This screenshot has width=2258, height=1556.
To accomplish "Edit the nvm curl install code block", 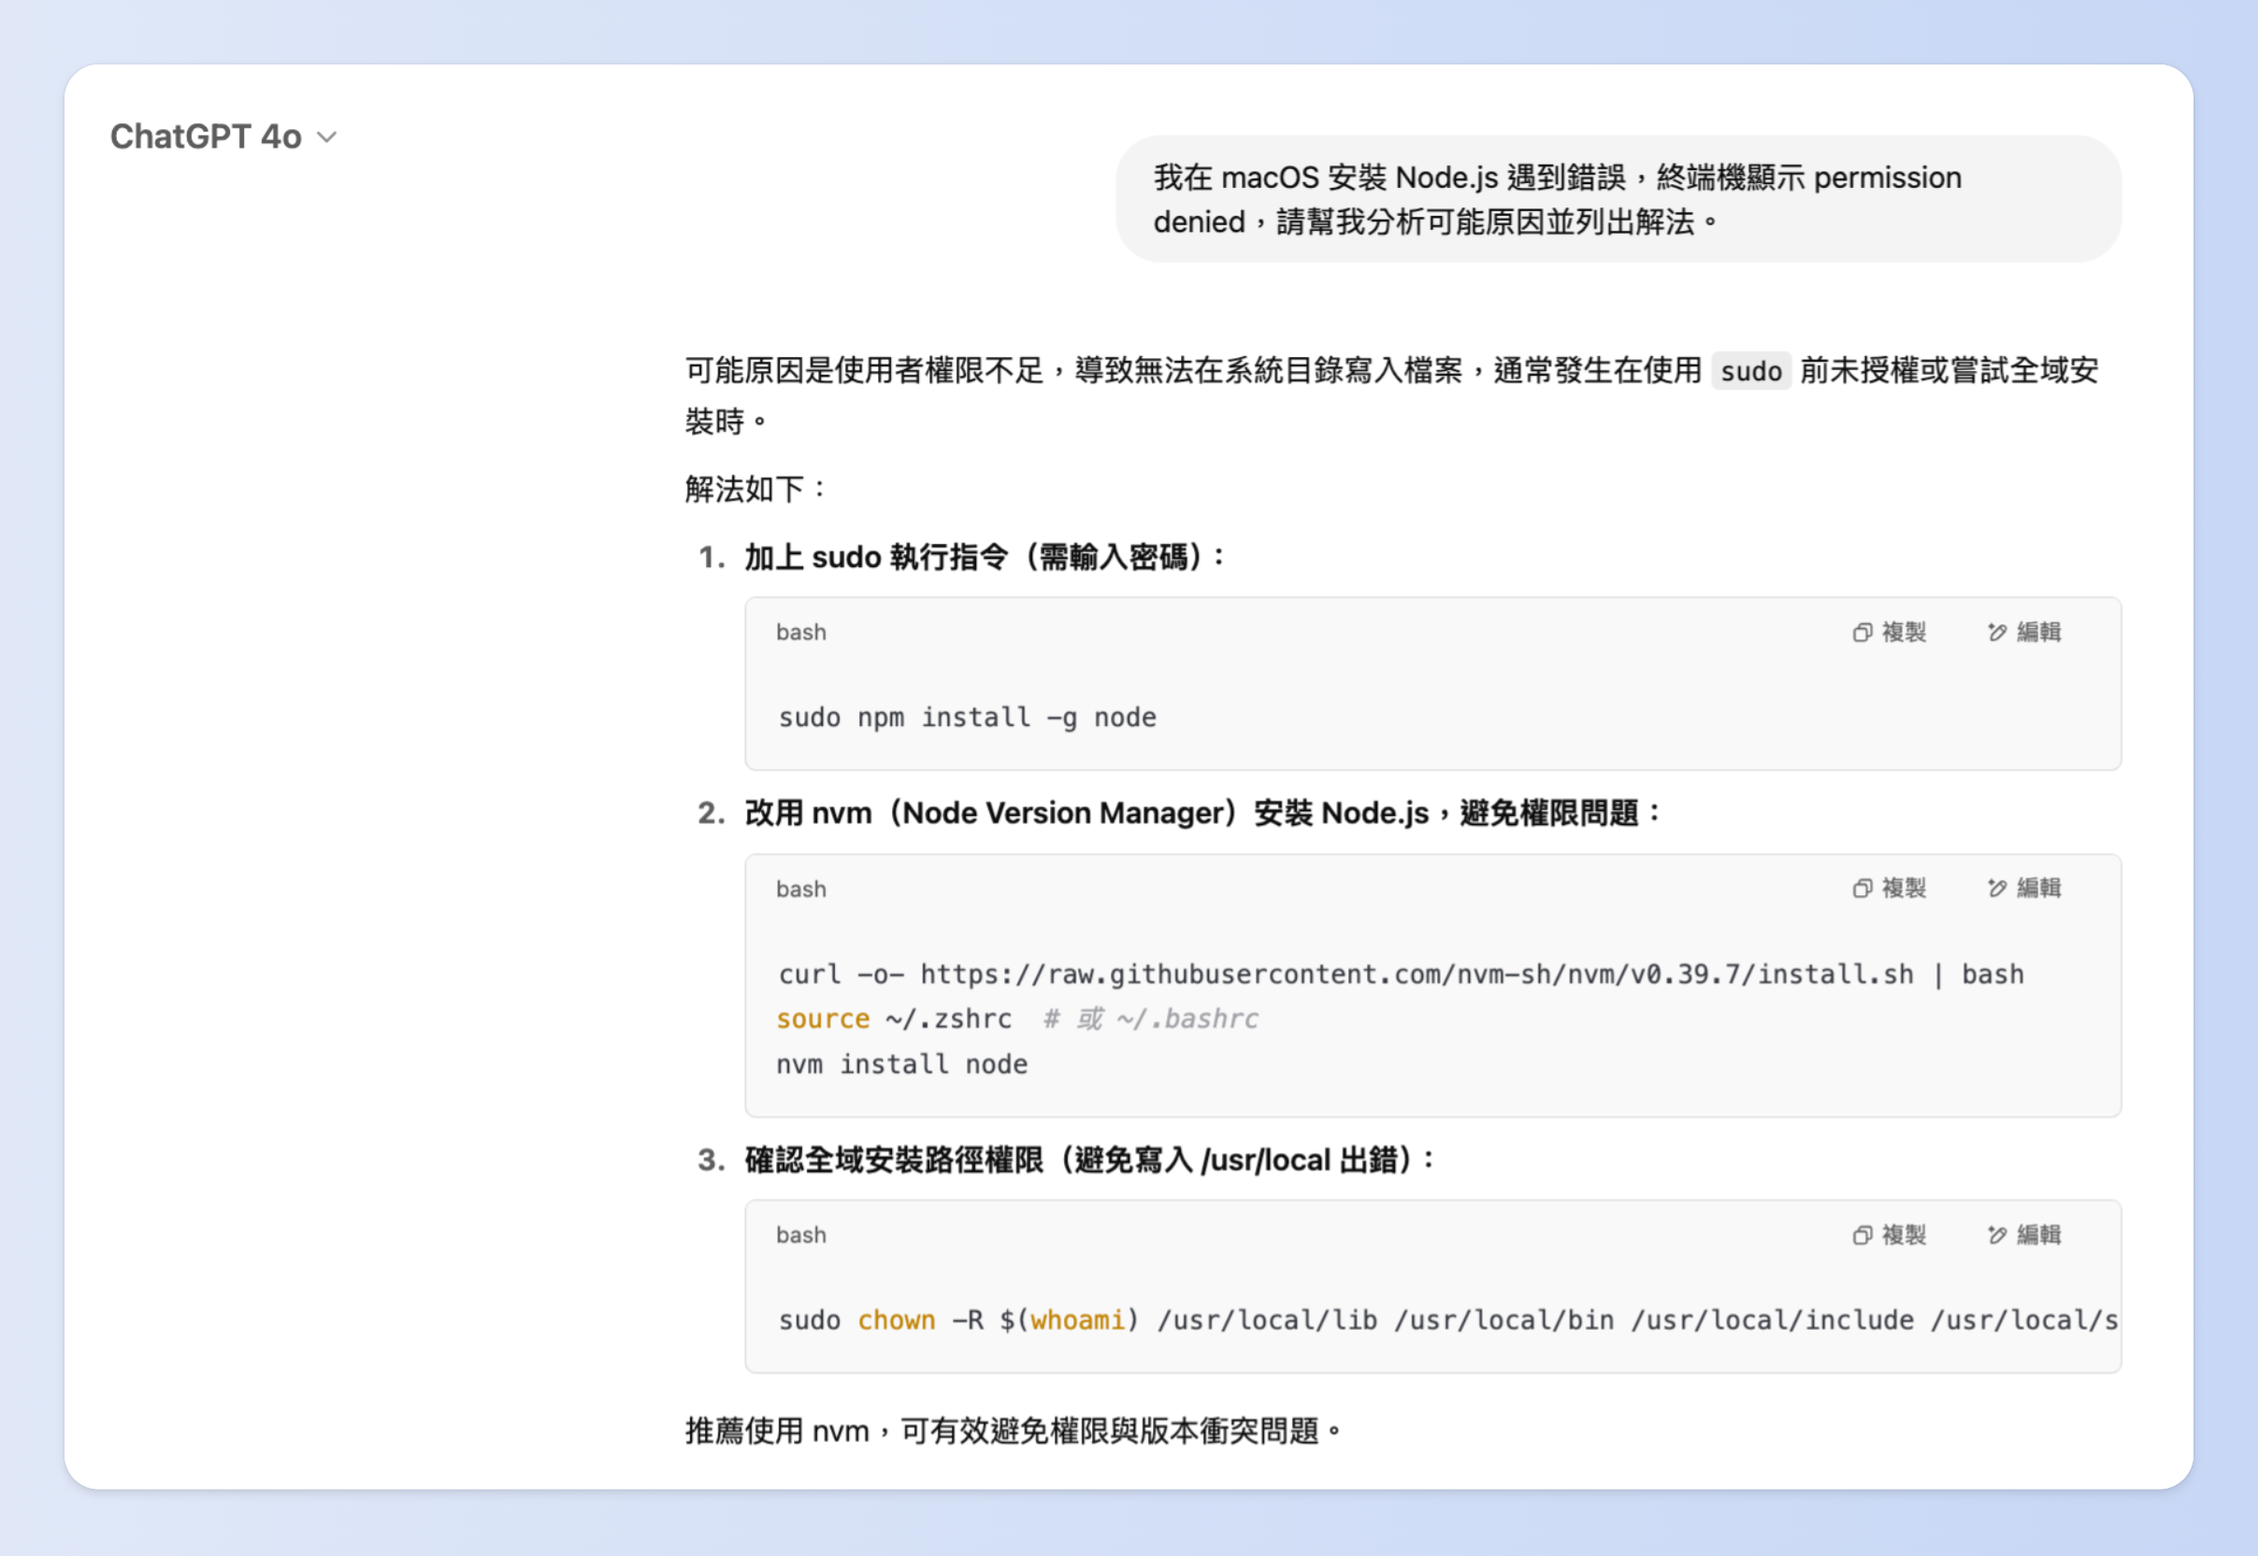I will point(2024,888).
